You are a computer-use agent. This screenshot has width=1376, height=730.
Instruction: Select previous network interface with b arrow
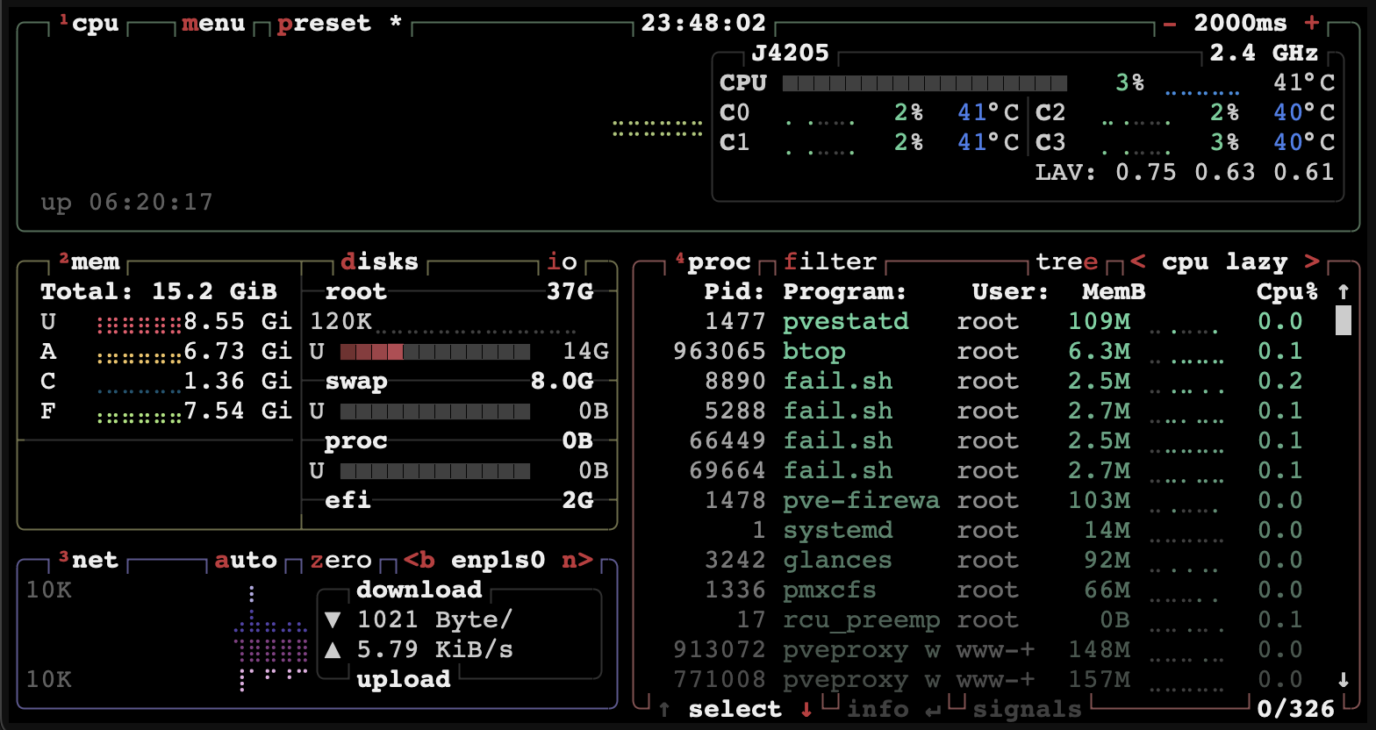pos(419,561)
